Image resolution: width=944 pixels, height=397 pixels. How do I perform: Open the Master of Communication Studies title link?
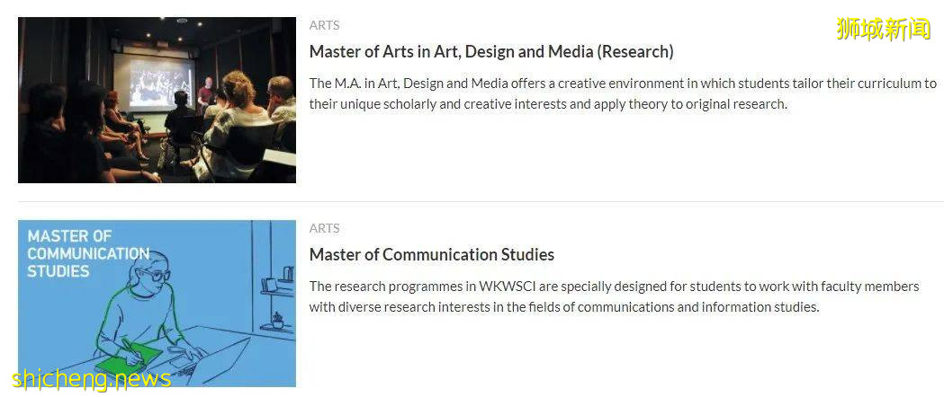click(432, 255)
